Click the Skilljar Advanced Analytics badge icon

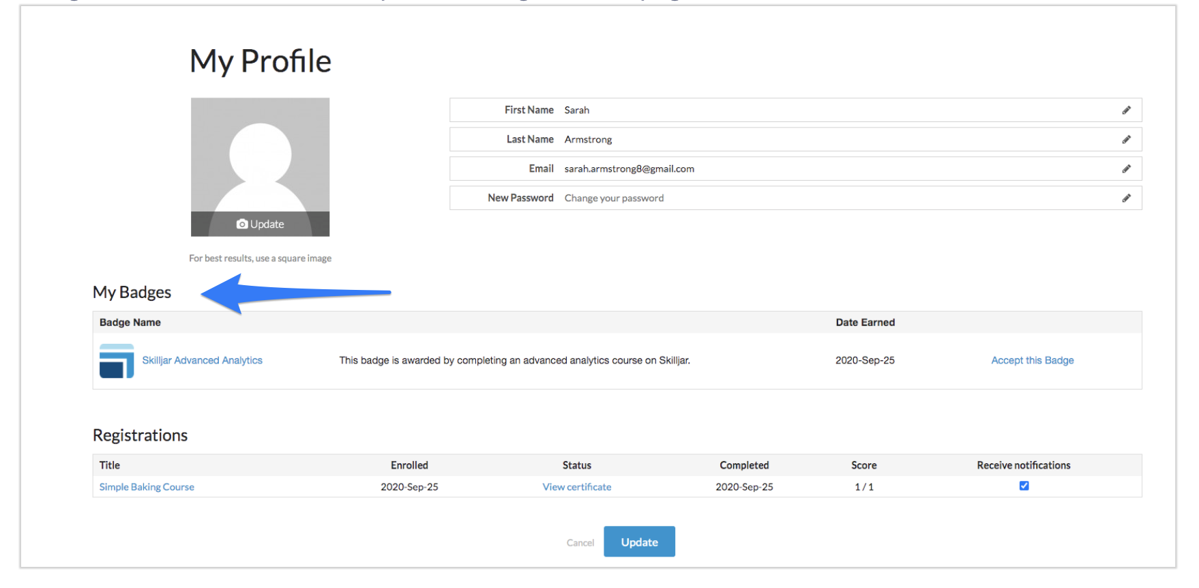tap(117, 361)
